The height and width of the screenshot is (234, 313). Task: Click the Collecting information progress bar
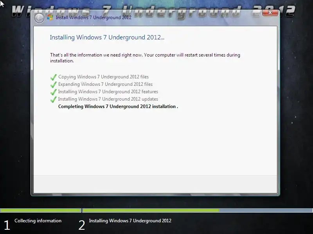[x=41, y=210]
